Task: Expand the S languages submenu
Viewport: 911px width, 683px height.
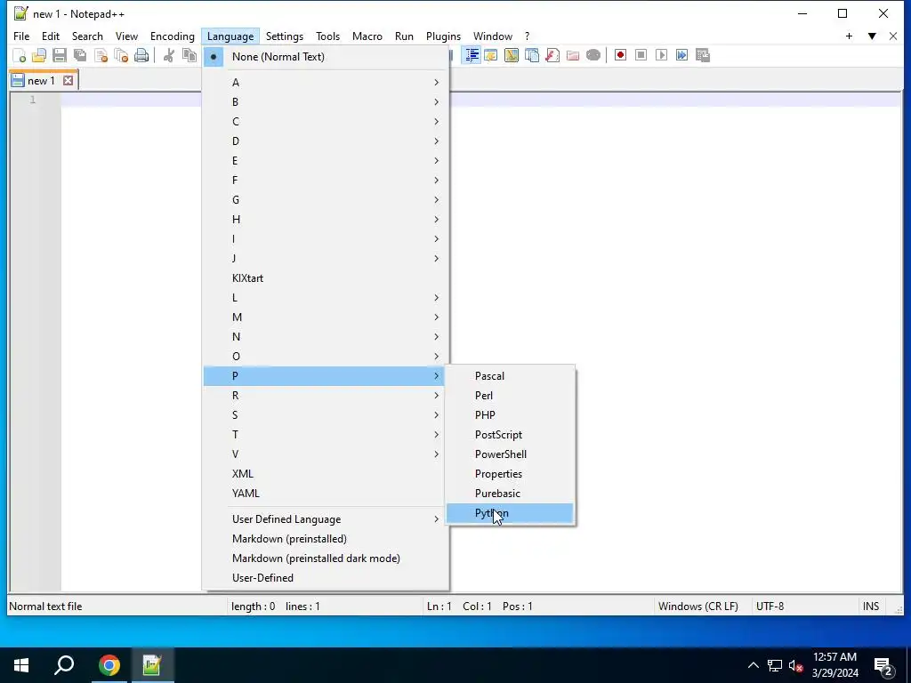Action: click(326, 415)
